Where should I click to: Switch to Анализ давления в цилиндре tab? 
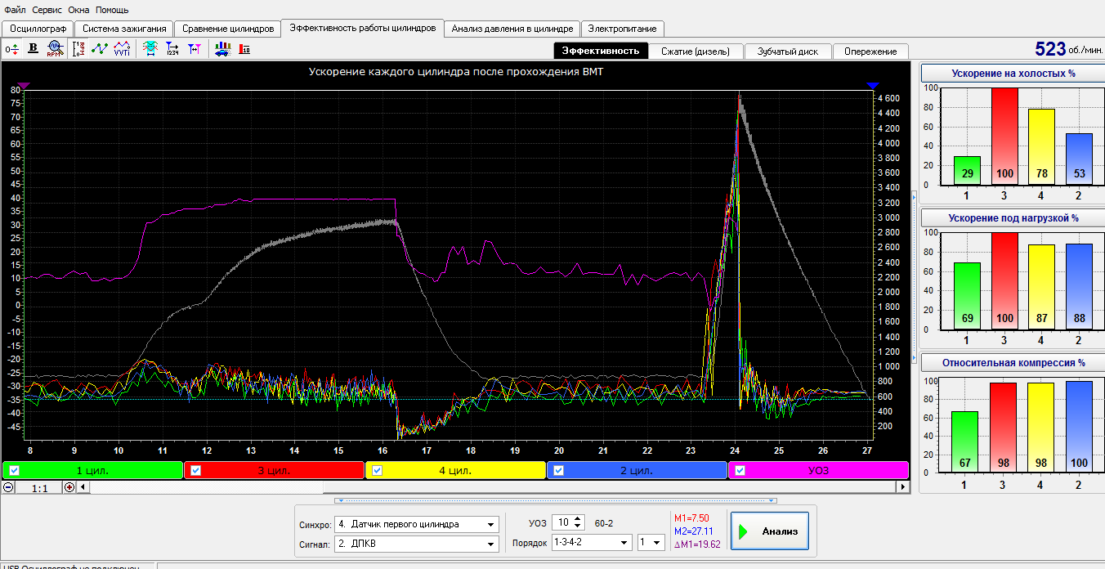tap(512, 28)
